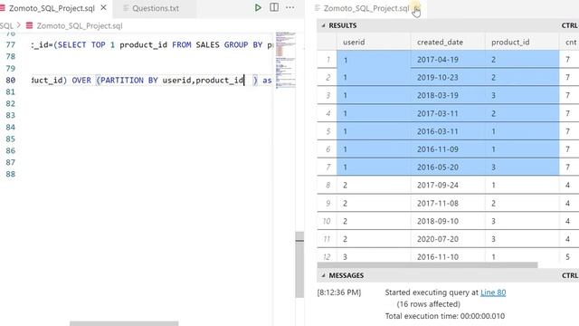Open the Line 80 link in messages
579x326 pixels.
(x=493, y=292)
